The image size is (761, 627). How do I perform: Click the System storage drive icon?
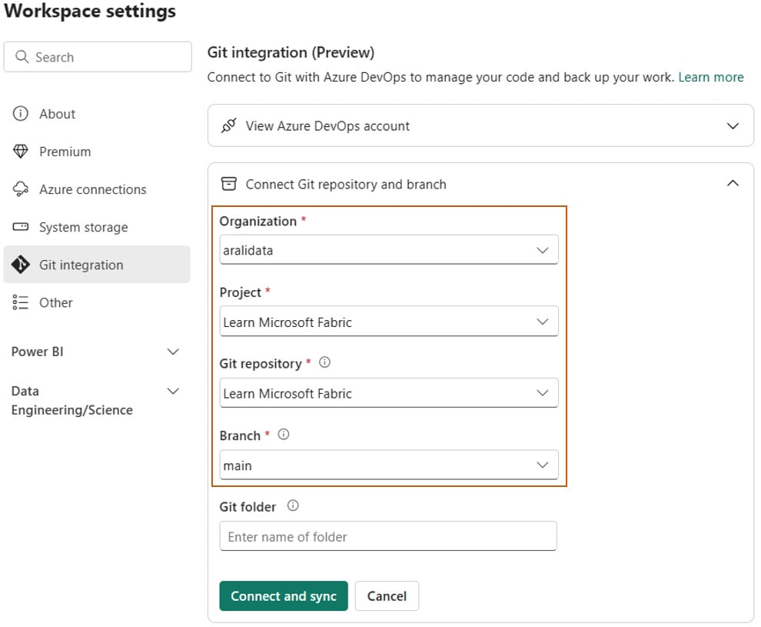(x=21, y=227)
